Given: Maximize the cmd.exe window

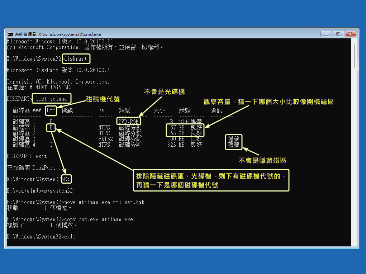Looking at the screenshot, I should point(338,34).
